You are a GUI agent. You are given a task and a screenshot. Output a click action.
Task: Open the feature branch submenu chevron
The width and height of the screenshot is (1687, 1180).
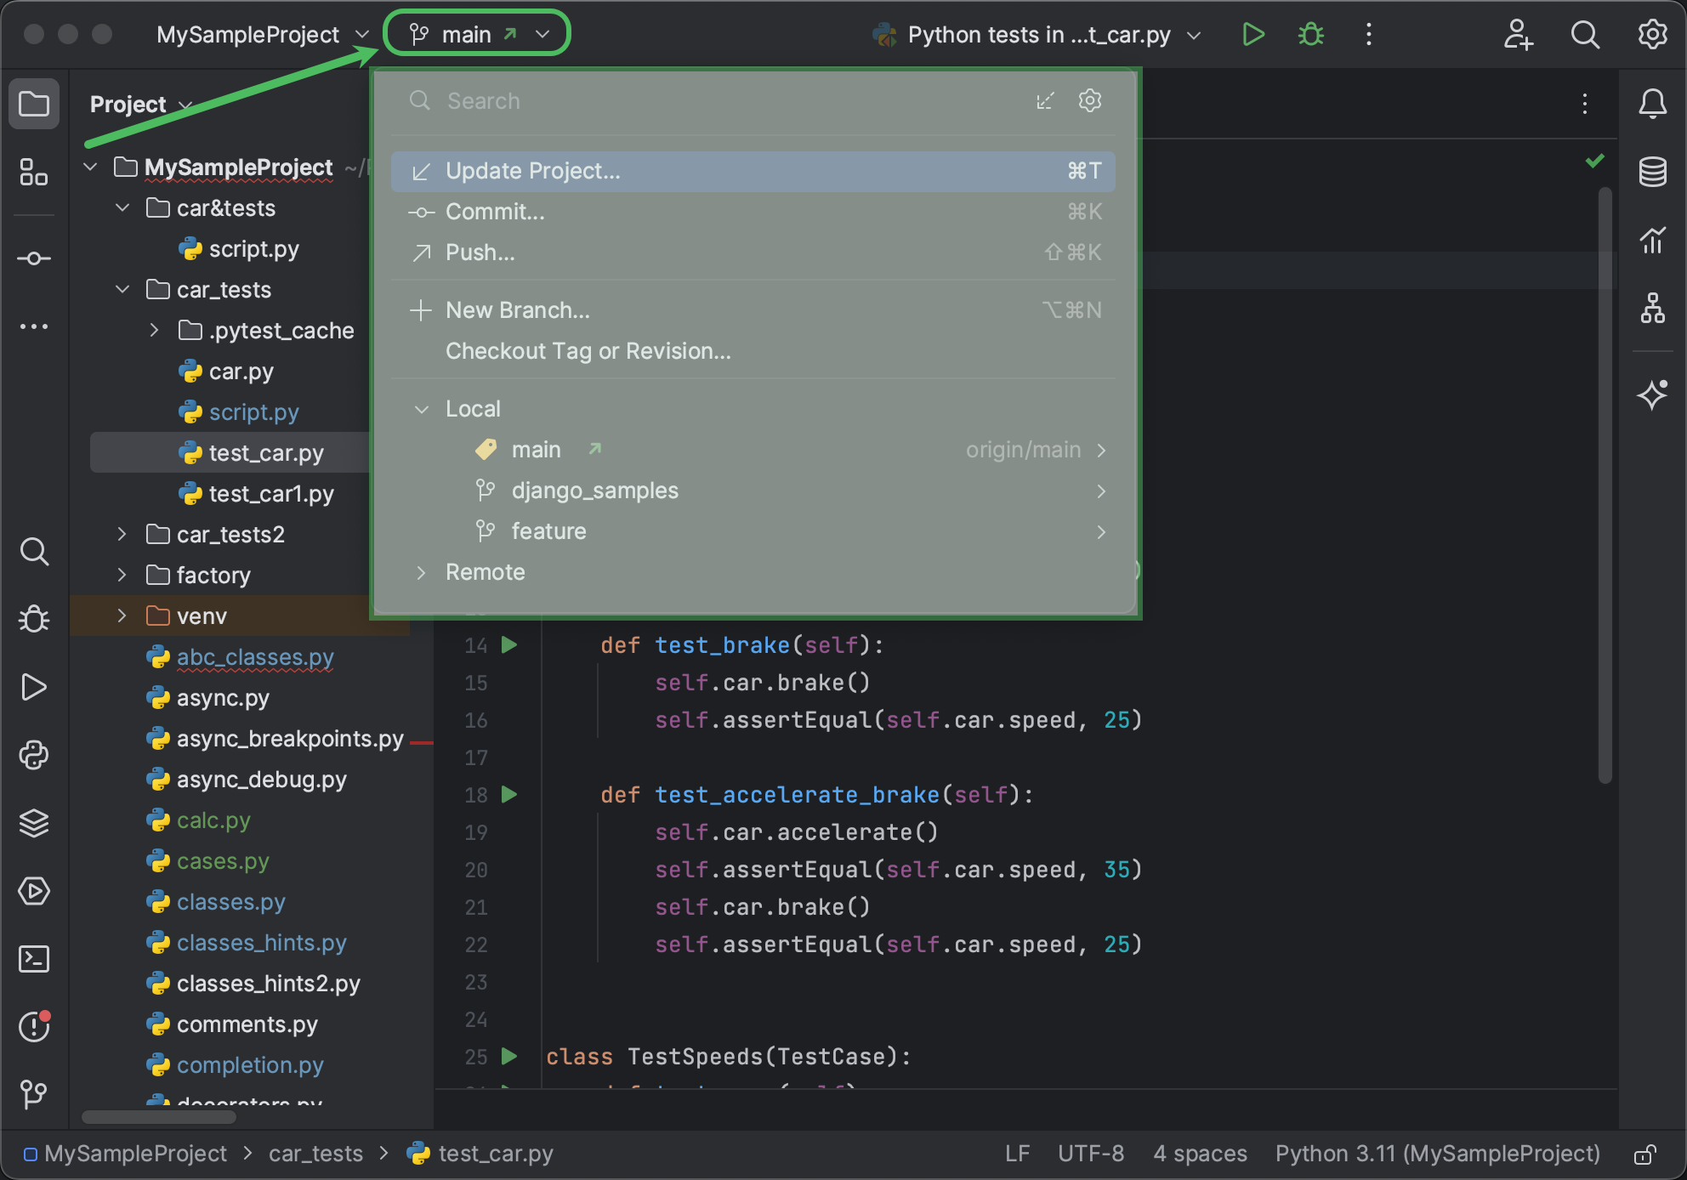click(x=1101, y=531)
